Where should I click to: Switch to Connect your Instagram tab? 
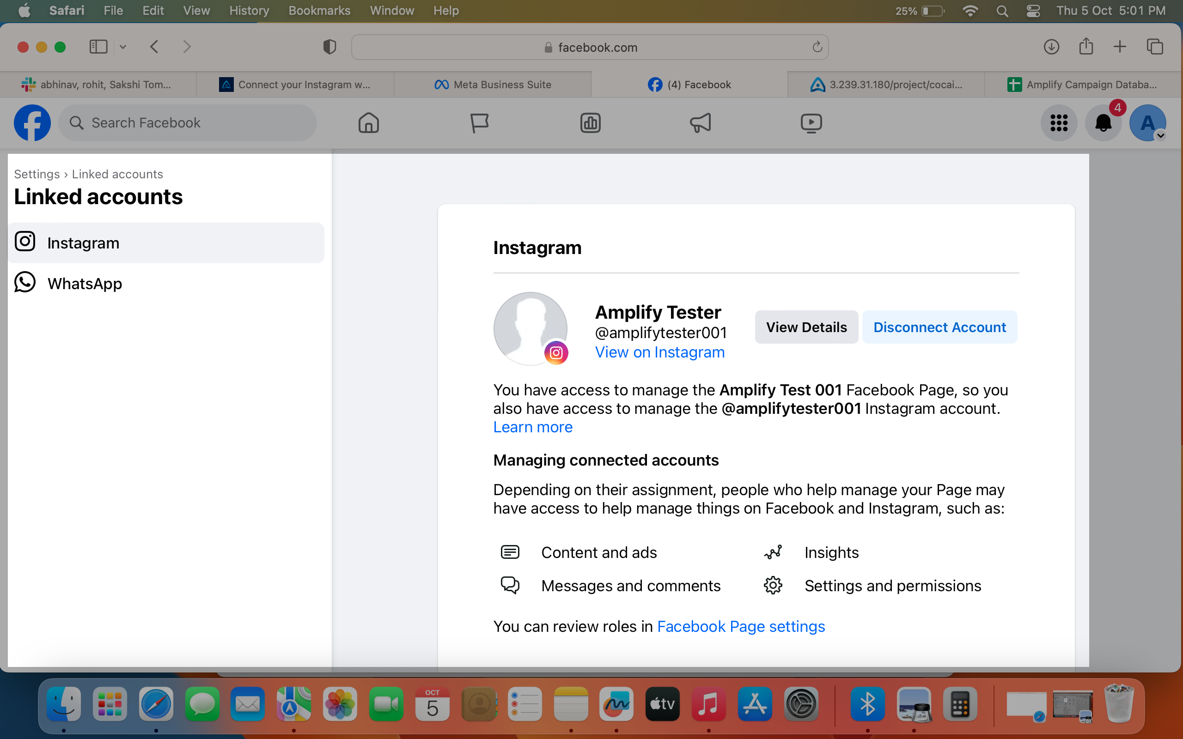295,85
